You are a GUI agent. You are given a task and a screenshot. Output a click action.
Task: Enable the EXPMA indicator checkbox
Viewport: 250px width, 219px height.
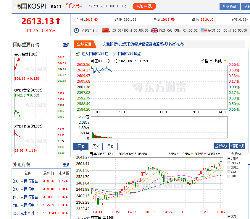[229, 163]
